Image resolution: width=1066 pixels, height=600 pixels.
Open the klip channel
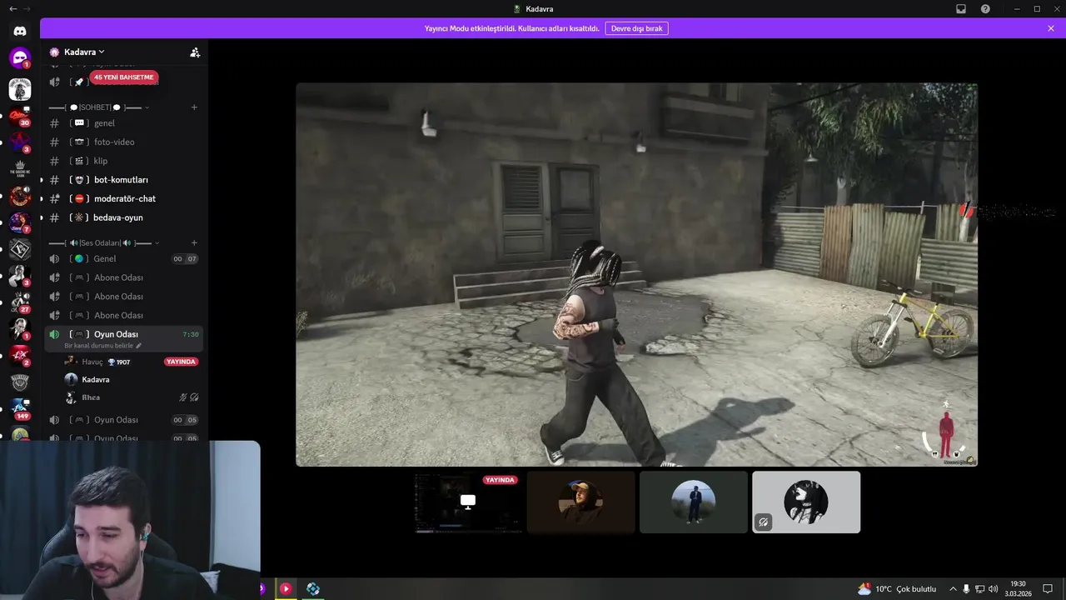click(x=123, y=161)
